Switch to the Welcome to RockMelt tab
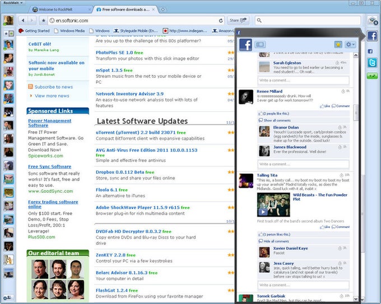The image size is (381, 304). (61, 9)
